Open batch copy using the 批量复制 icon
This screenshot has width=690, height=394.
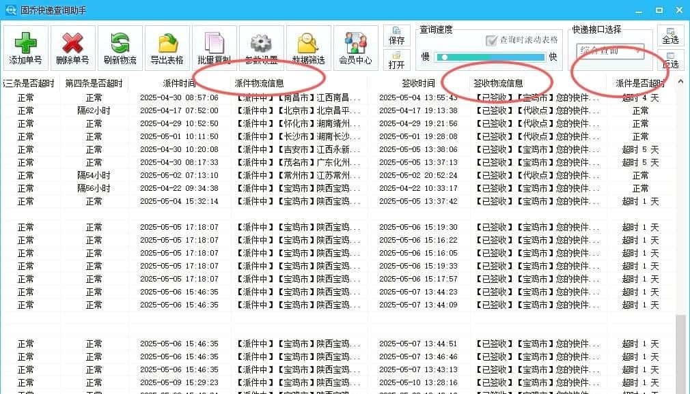coord(213,46)
